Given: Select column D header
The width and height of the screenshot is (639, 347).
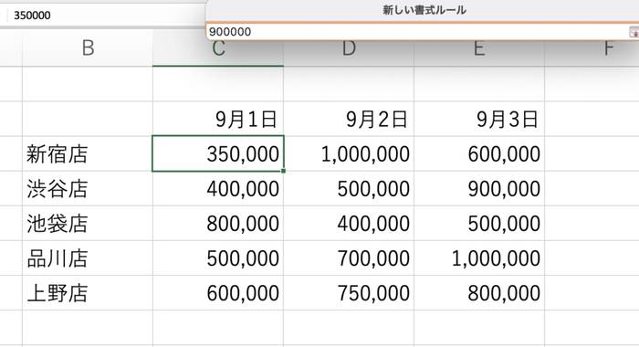Looking at the screenshot, I should click(x=349, y=48).
